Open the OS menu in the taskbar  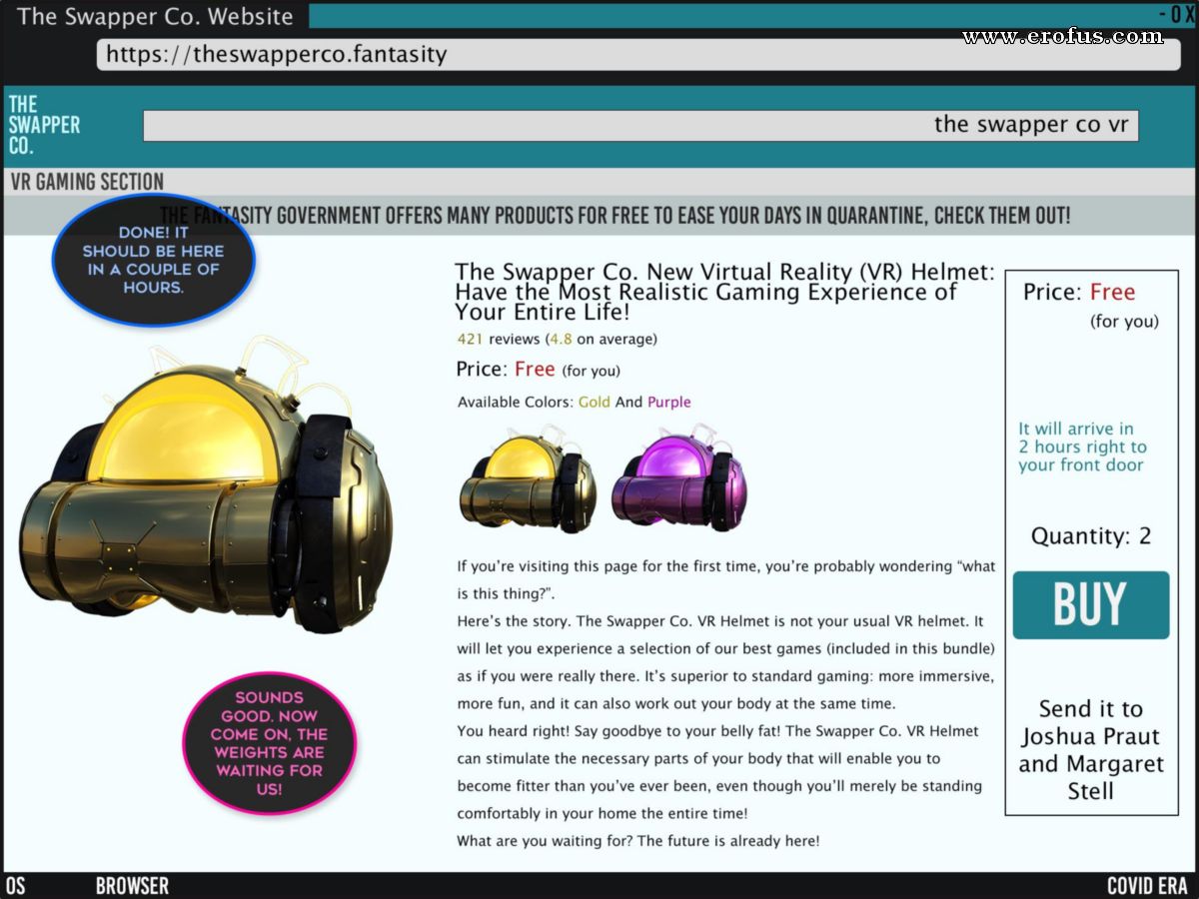coord(15,886)
